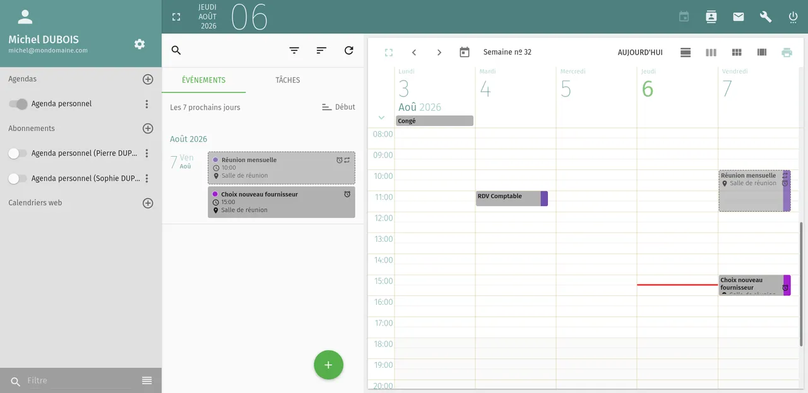
Task: Change sort field labeled Début
Action: click(x=339, y=107)
